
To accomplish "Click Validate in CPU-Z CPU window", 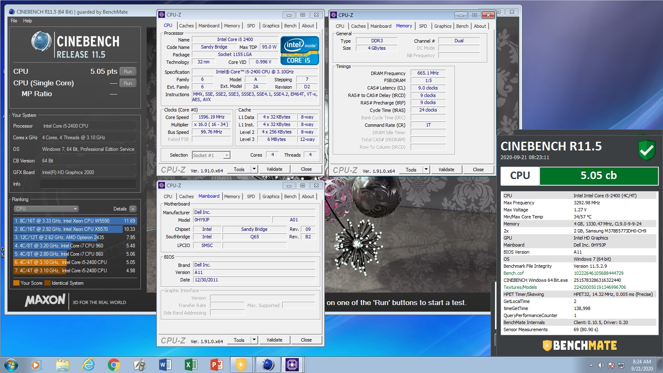I will (x=274, y=169).
